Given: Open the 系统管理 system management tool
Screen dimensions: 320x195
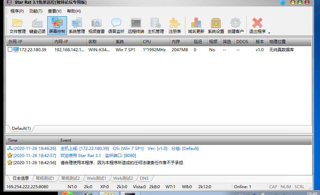Looking at the screenshot, I should pos(77,26).
